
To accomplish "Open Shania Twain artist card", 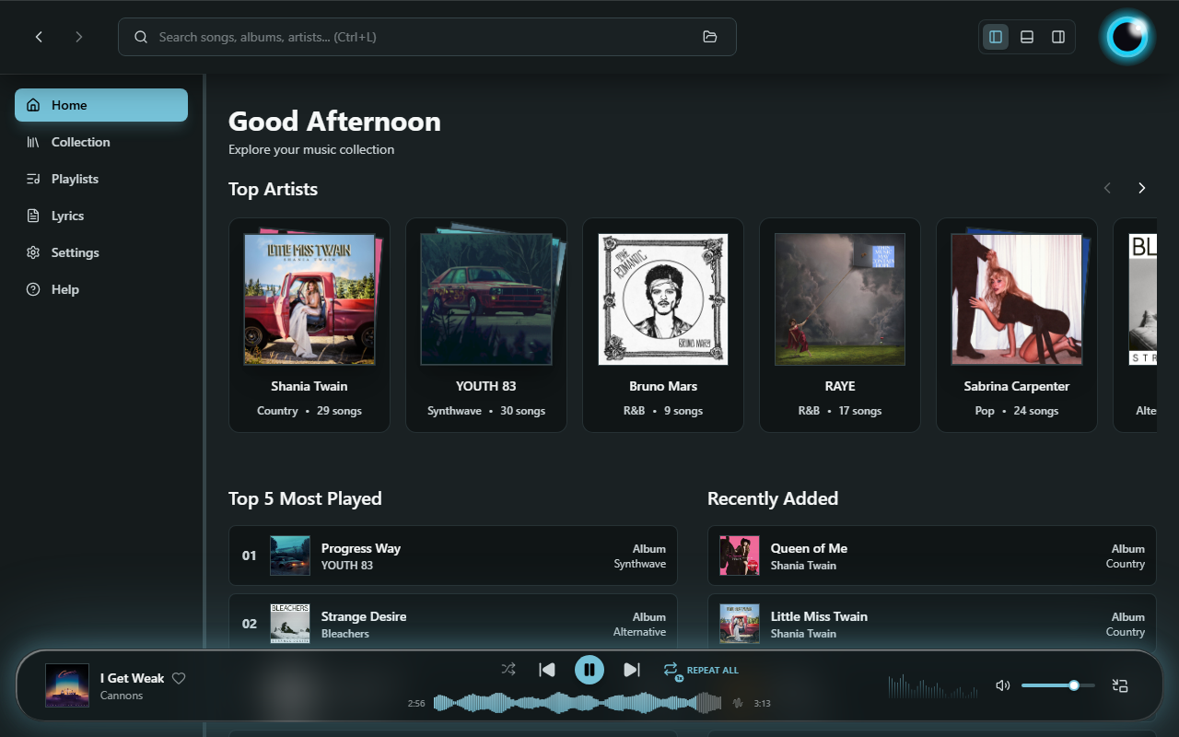I will tap(309, 325).
